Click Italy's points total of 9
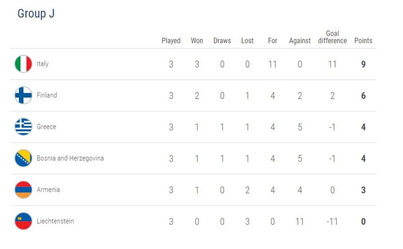This screenshot has width=403, height=249. [x=363, y=64]
